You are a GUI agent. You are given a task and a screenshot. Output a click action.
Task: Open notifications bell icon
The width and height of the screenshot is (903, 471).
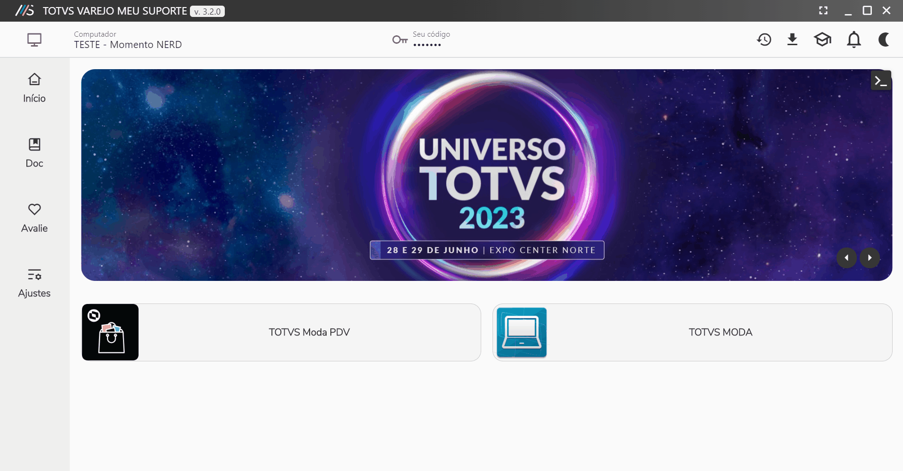[x=854, y=40]
